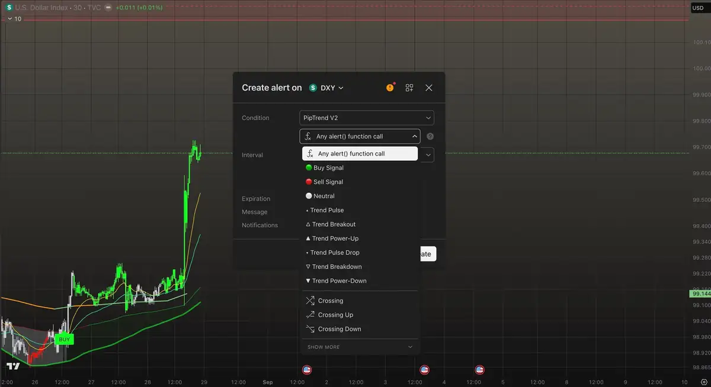This screenshot has height=387, width=711.
Task: Choose the Buy Signal option
Action: (x=360, y=167)
